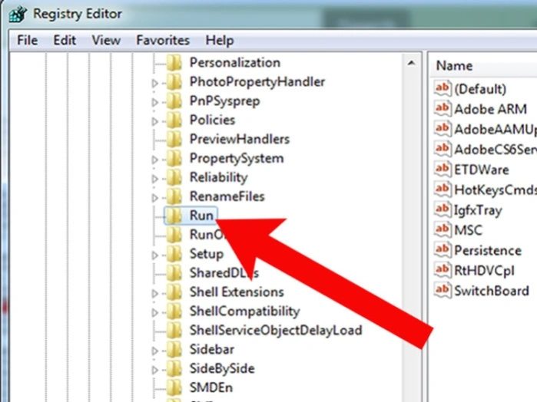Open the Favorites menu
The width and height of the screenshot is (537, 402).
coord(163,41)
